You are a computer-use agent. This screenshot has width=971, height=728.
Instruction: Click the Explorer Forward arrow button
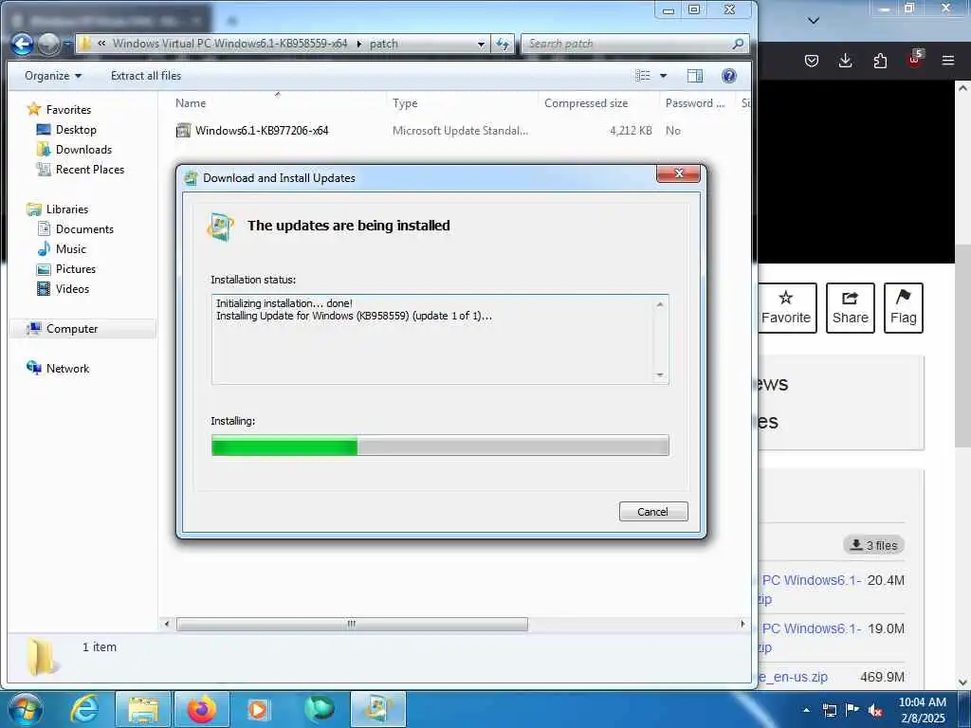[x=48, y=44]
